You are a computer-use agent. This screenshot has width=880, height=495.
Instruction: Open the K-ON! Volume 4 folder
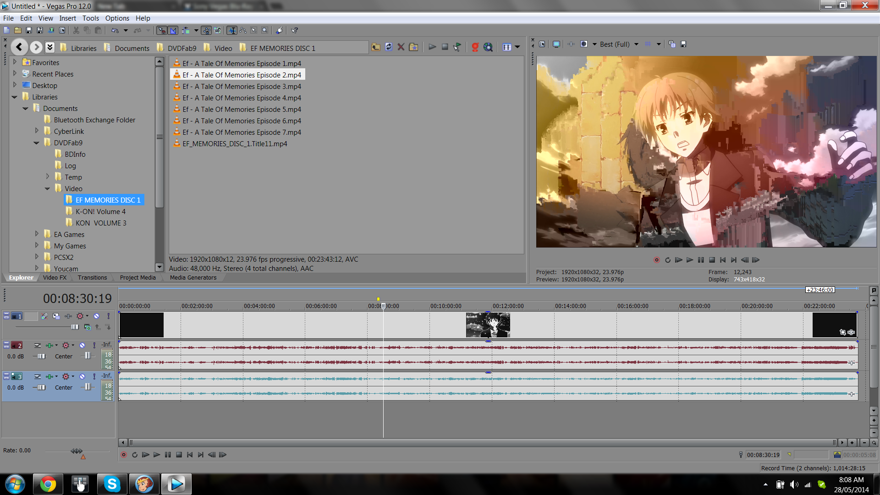(100, 212)
